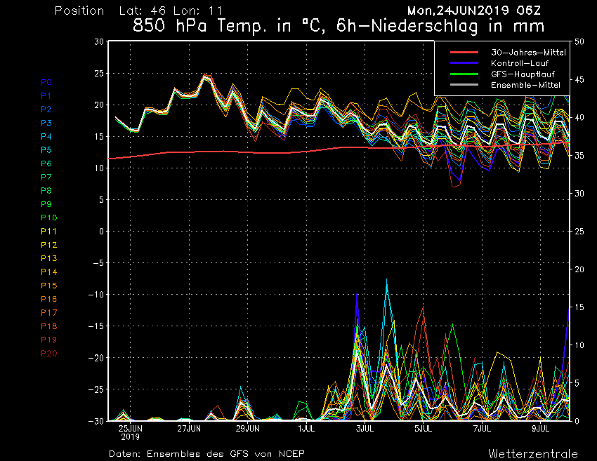Select the '30-Jahres-Mittel' legend label
The width and height of the screenshot is (597, 461).
[x=528, y=53]
